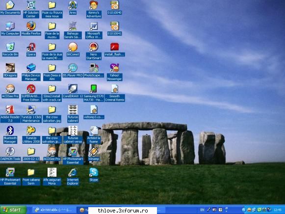Select the Samsung E570 MA730 file

(94, 93)
